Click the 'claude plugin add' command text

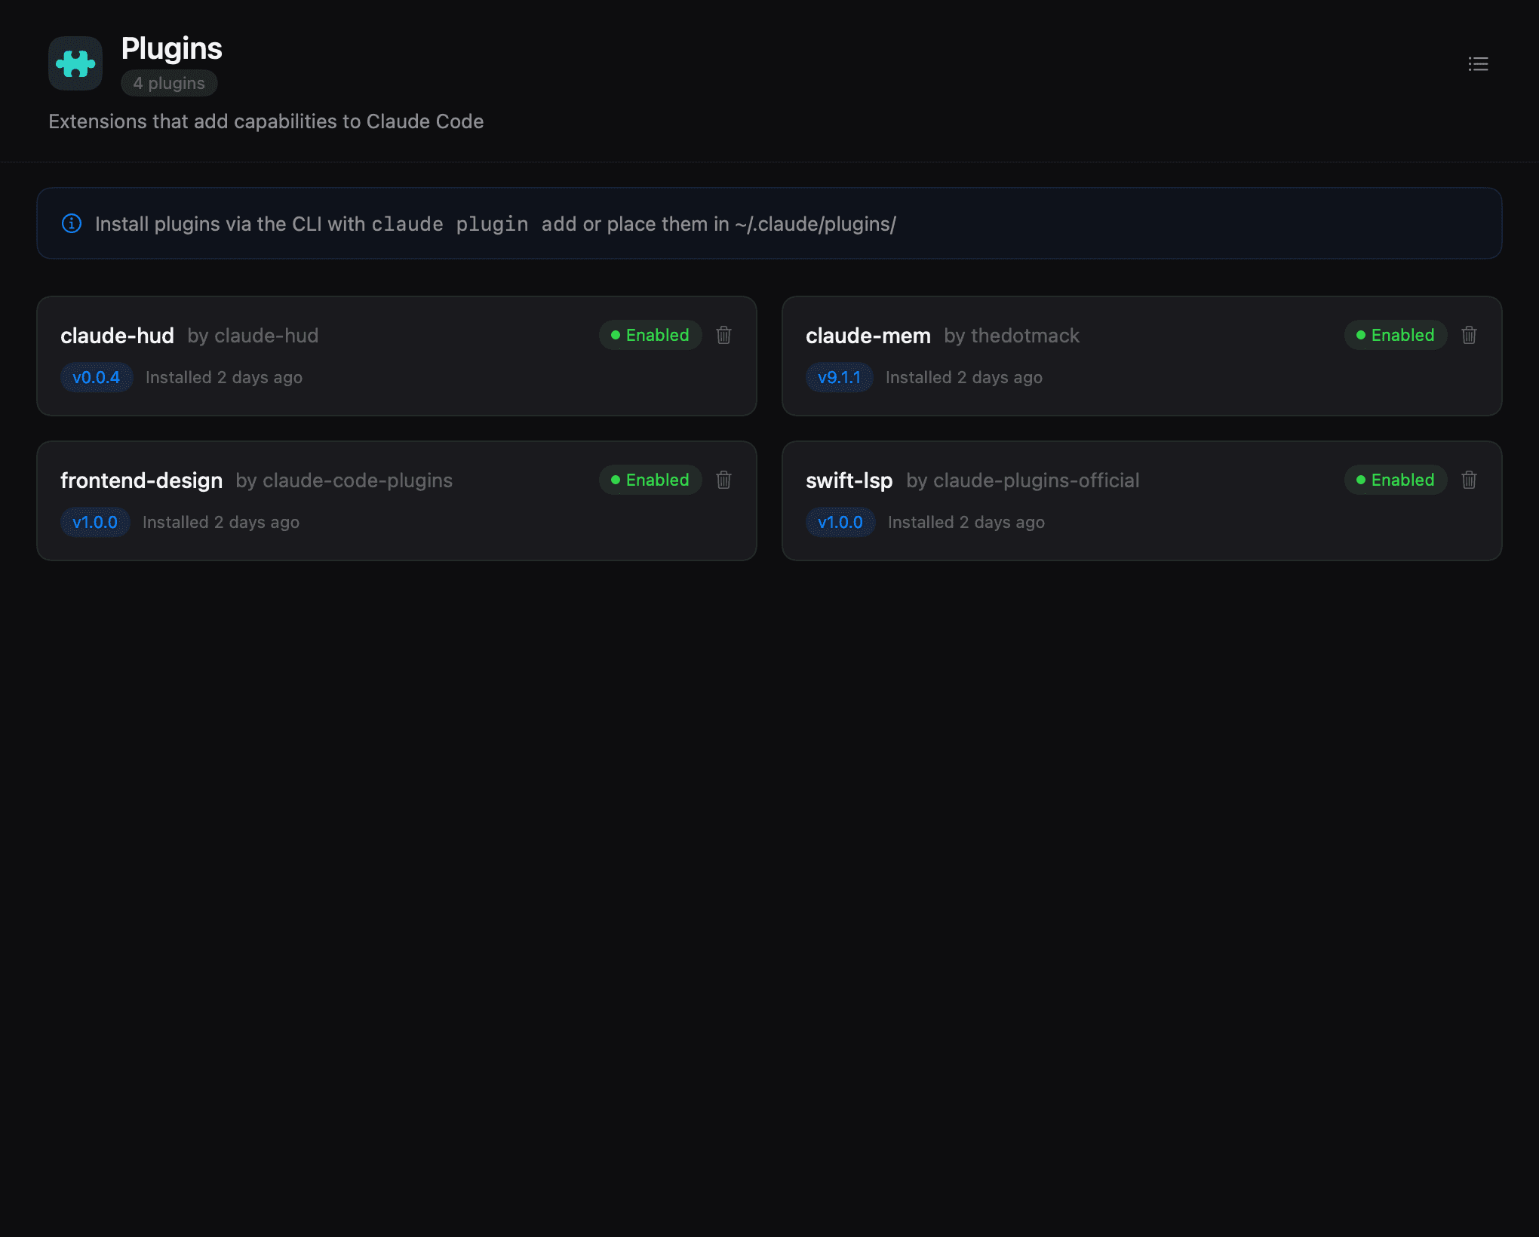(x=474, y=224)
